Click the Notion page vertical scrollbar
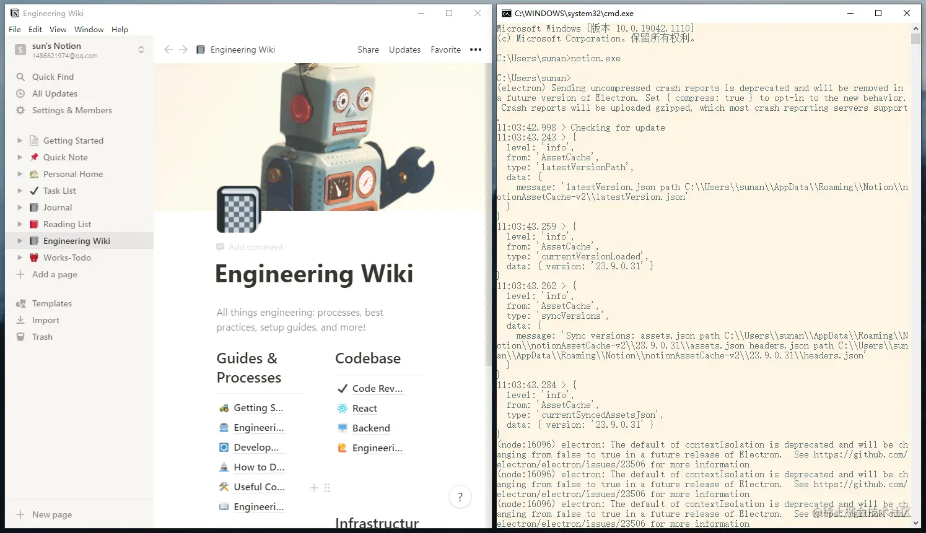This screenshot has height=533, width=926. pos(489,214)
